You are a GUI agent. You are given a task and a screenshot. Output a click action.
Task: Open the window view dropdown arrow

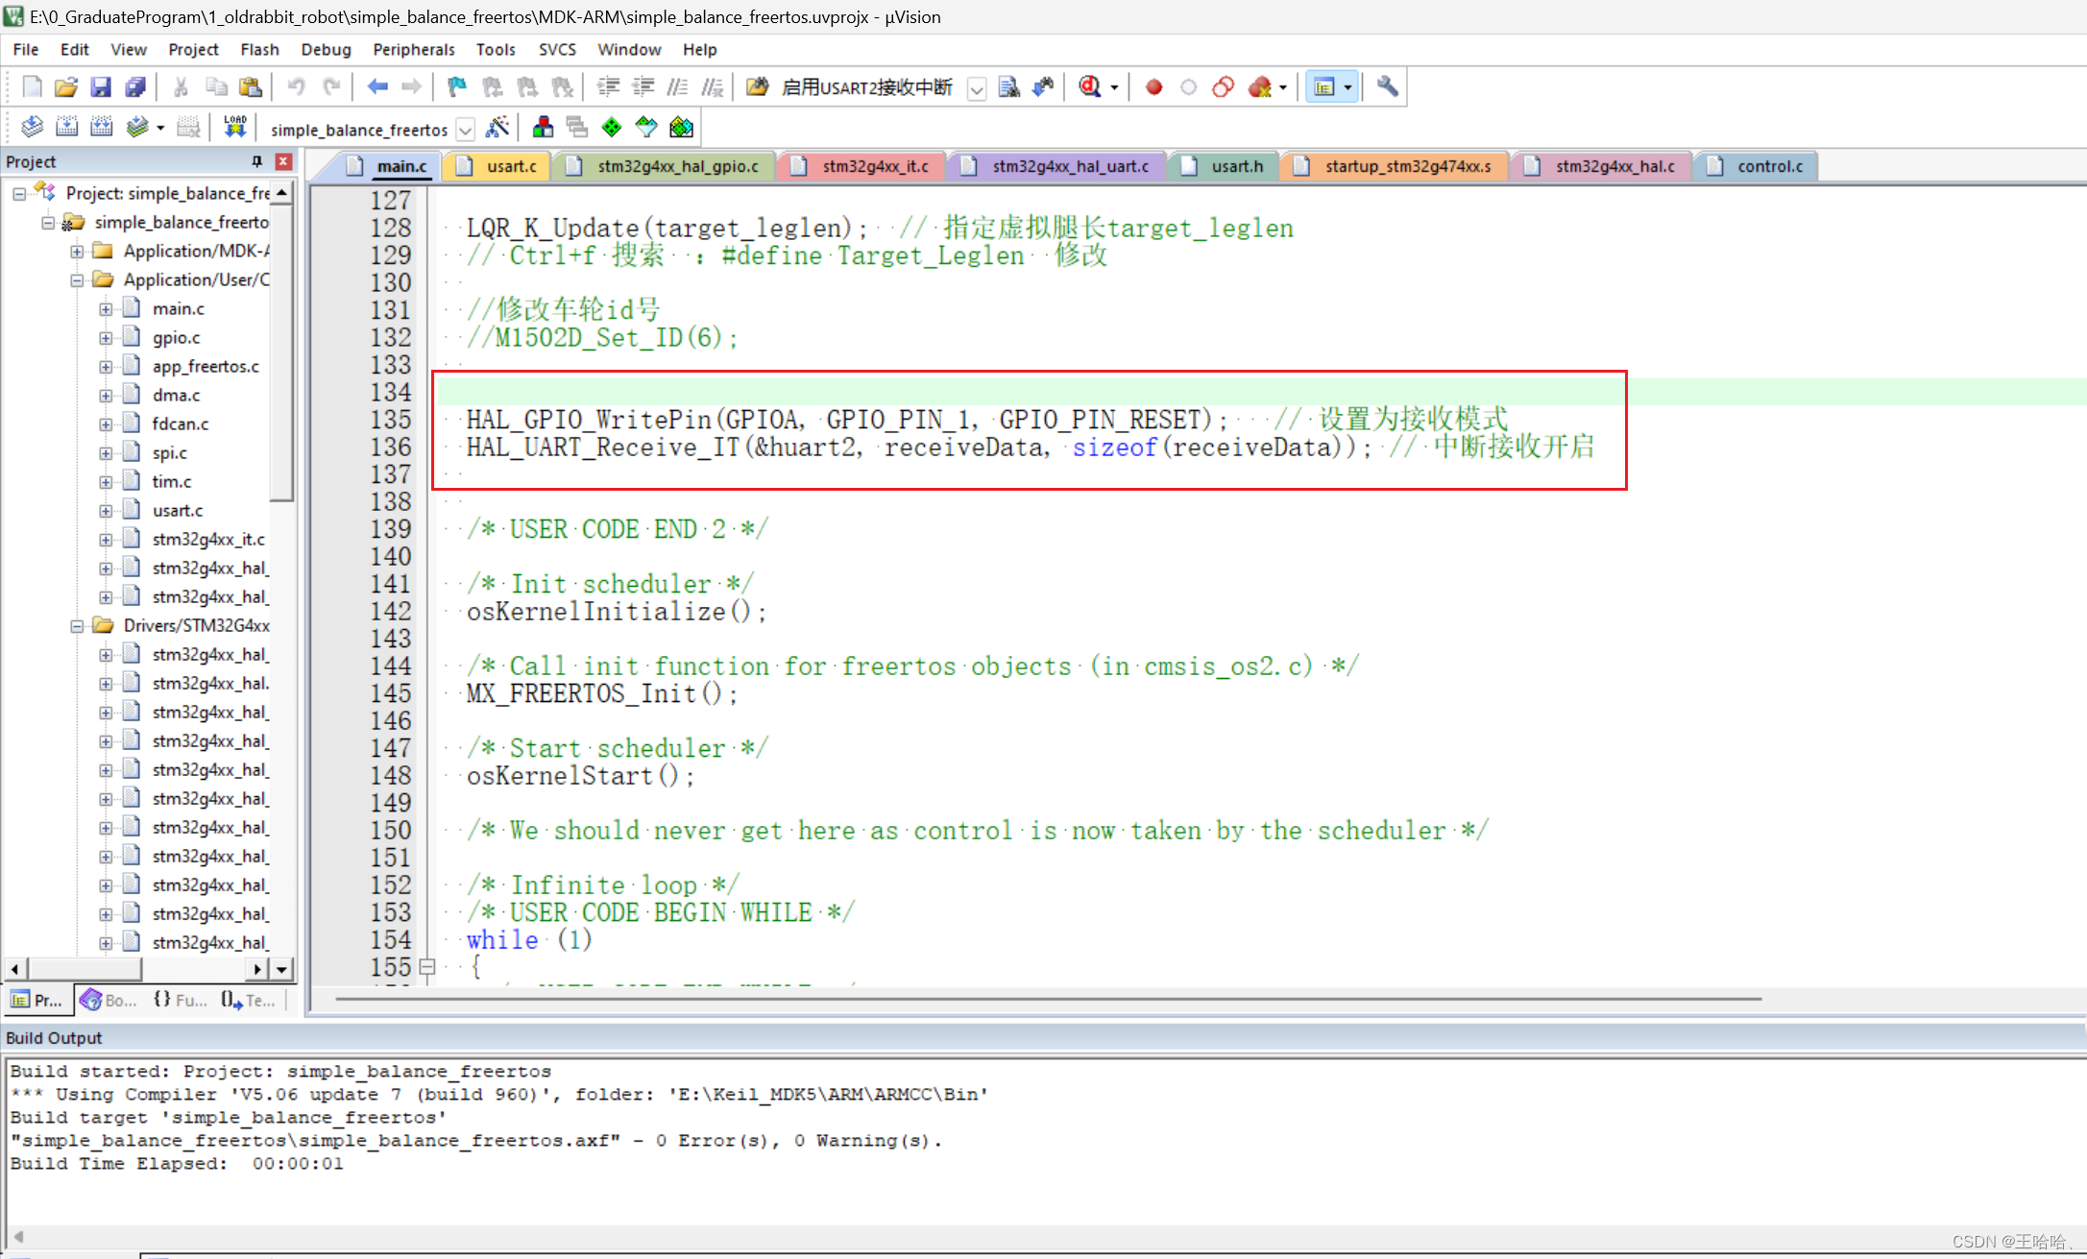tap(1348, 87)
